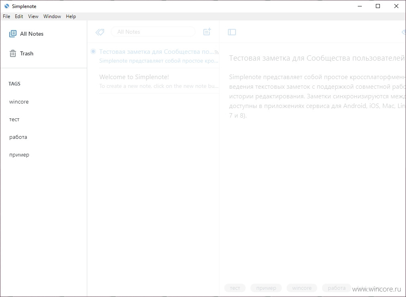Viewport: 406px width, 297px height.
Task: Click the работа tag chip under the note
Action: 336,288
